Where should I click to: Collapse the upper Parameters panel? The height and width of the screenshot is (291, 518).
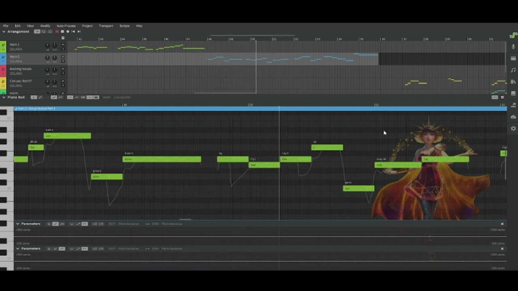tap(18, 224)
